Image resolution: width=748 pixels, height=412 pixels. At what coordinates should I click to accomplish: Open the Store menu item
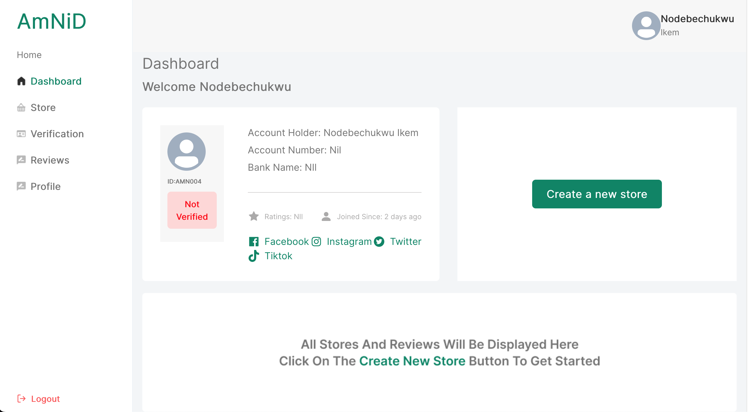(x=43, y=107)
